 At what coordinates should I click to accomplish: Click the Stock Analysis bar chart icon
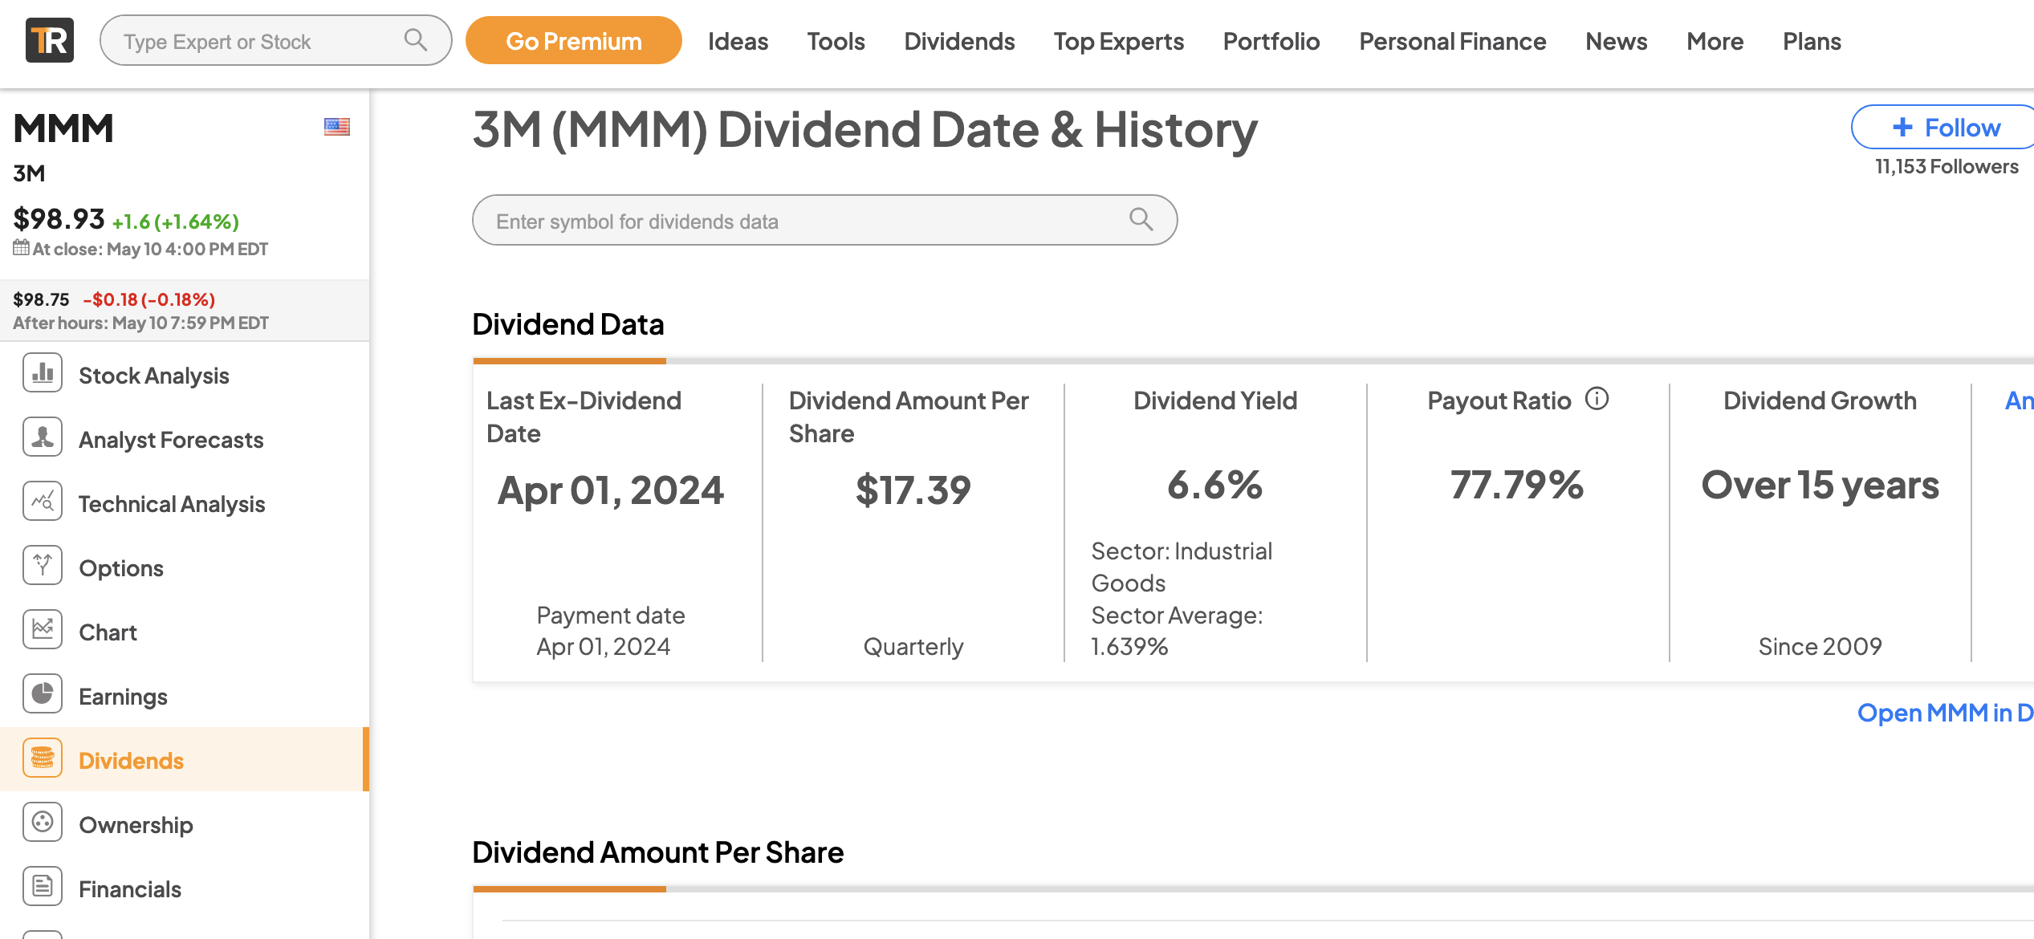click(43, 373)
